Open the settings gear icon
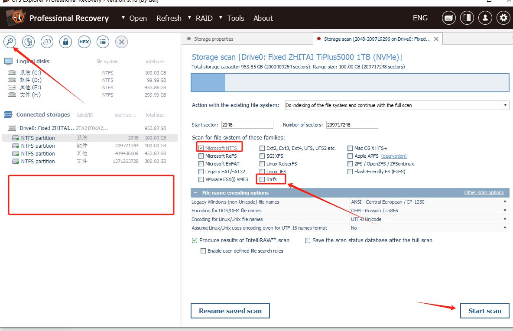The height and width of the screenshot is (331, 513). point(503,18)
